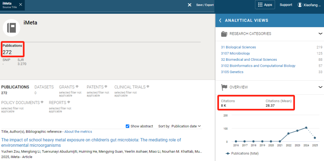Filter by 32 Biomedical and Clinical Sciences

pyautogui.click(x=249, y=60)
